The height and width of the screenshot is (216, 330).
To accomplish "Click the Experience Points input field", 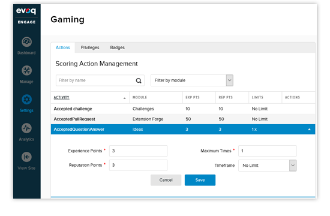I will [138, 151].
